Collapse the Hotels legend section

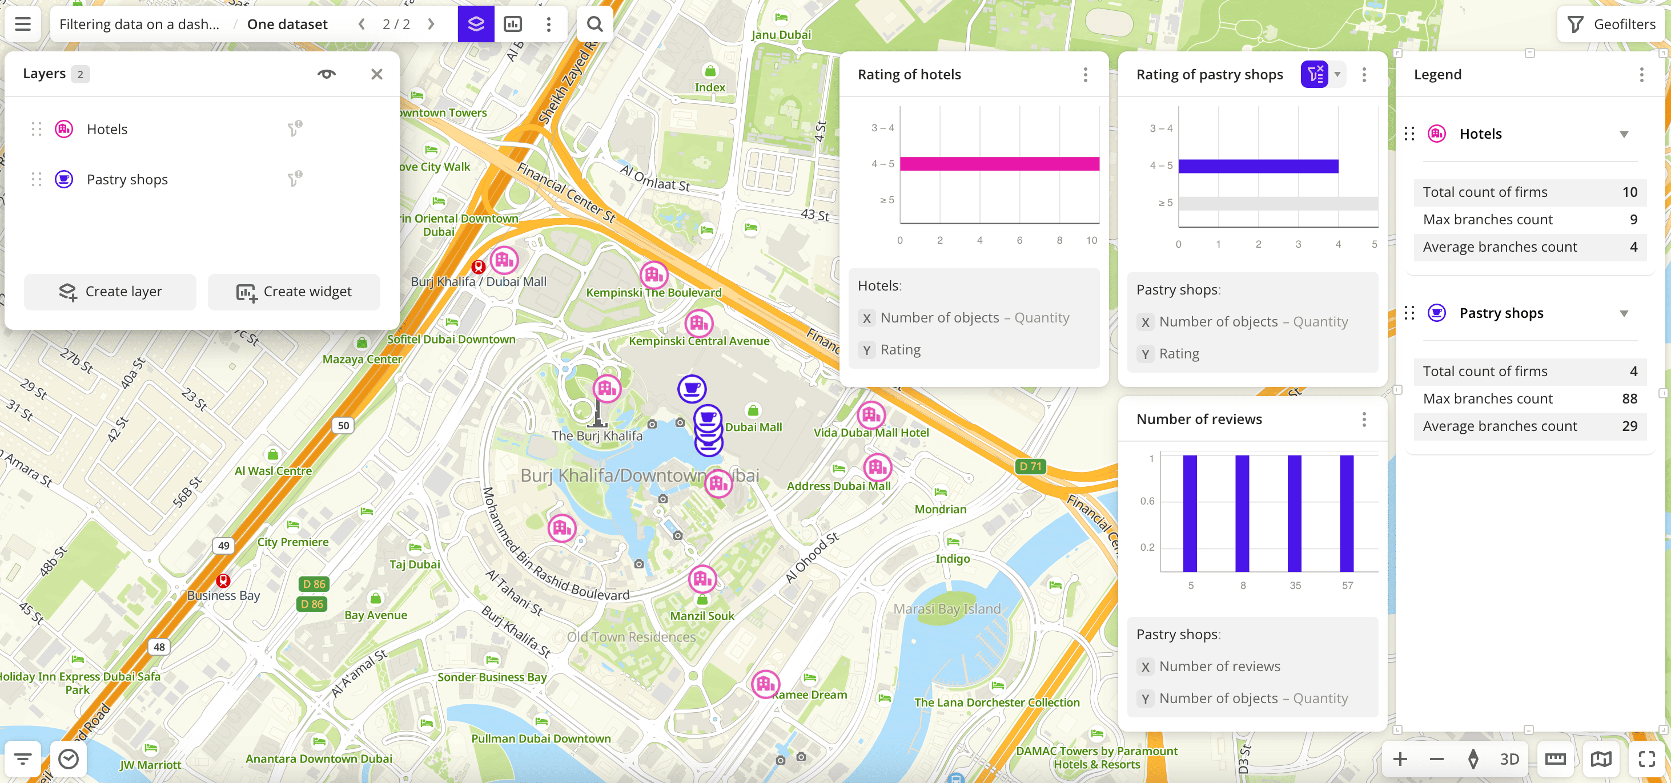[x=1625, y=134]
